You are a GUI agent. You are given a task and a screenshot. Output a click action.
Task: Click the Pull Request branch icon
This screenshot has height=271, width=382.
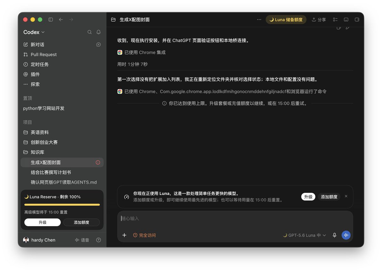pyautogui.click(x=26, y=54)
